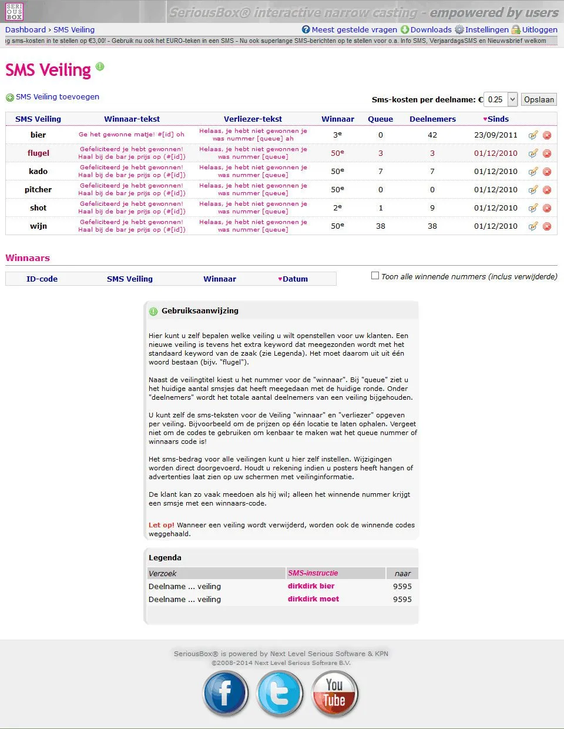Click the kado auction name
This screenshot has width=564, height=729.
coord(38,171)
